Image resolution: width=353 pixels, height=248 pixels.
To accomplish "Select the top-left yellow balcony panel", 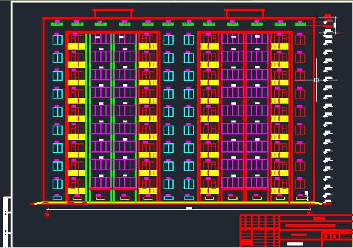I will click(76, 46).
